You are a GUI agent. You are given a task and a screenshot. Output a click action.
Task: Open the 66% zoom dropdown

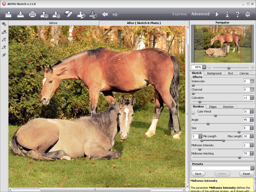[x=204, y=67]
